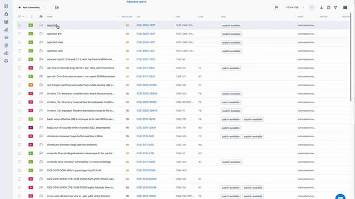Open the clipboard icon in the sidebar
Screen dimensions: 355x199
point(6,45)
